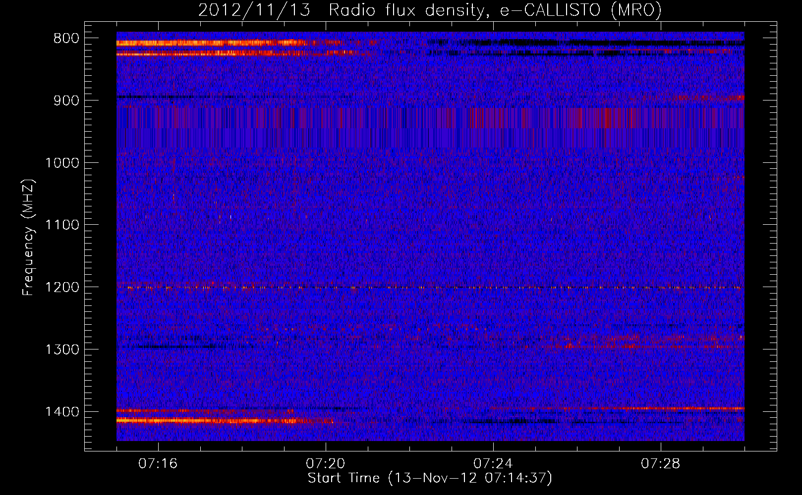Click the 07:24 time tick label
The image size is (802, 495).
coord(493,464)
